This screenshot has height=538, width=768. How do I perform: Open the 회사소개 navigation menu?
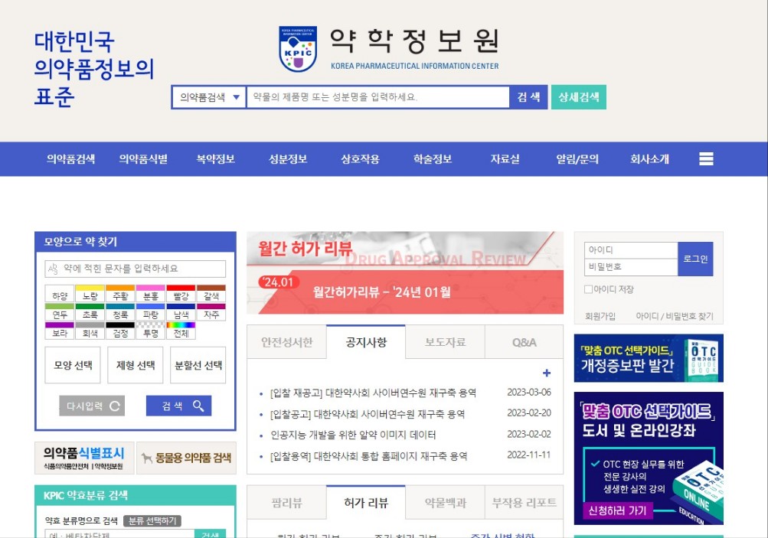coord(649,159)
